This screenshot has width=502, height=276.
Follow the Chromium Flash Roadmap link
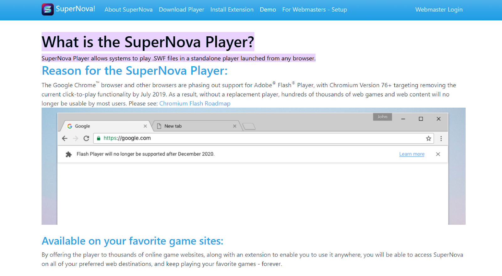click(195, 104)
